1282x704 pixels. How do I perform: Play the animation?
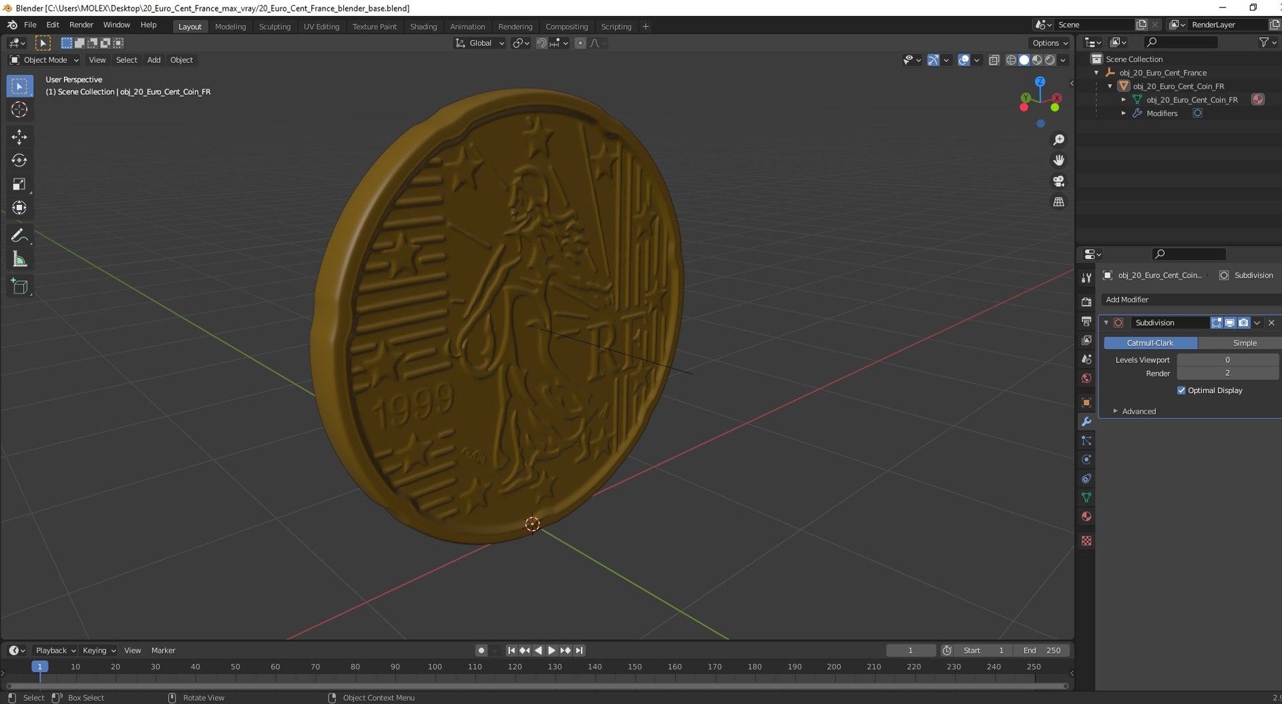pyautogui.click(x=552, y=651)
